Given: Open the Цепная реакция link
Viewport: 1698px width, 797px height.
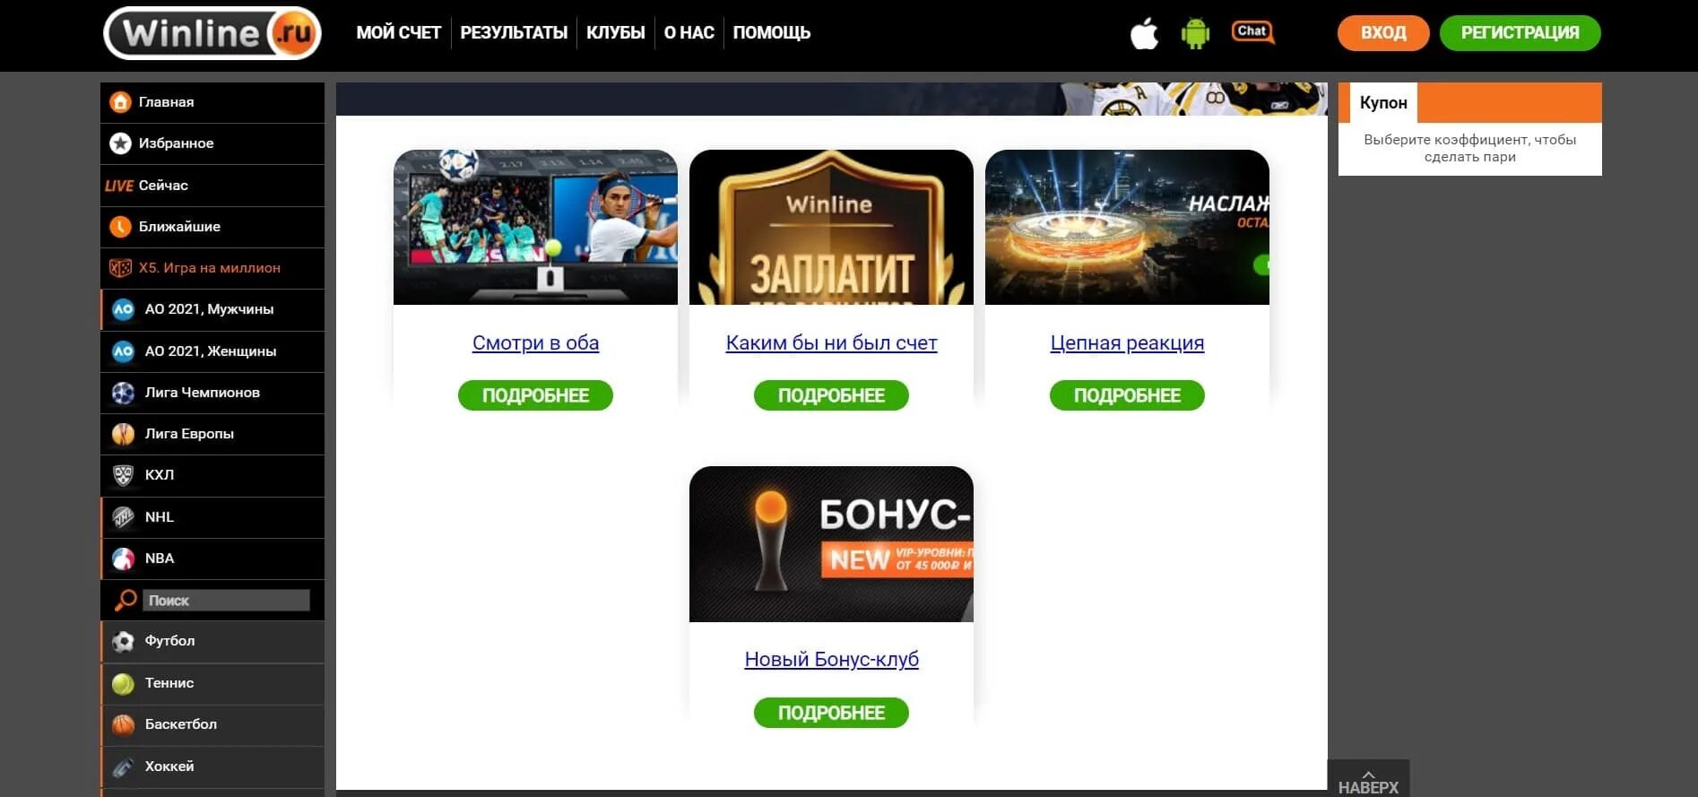Looking at the screenshot, I should pos(1127,342).
